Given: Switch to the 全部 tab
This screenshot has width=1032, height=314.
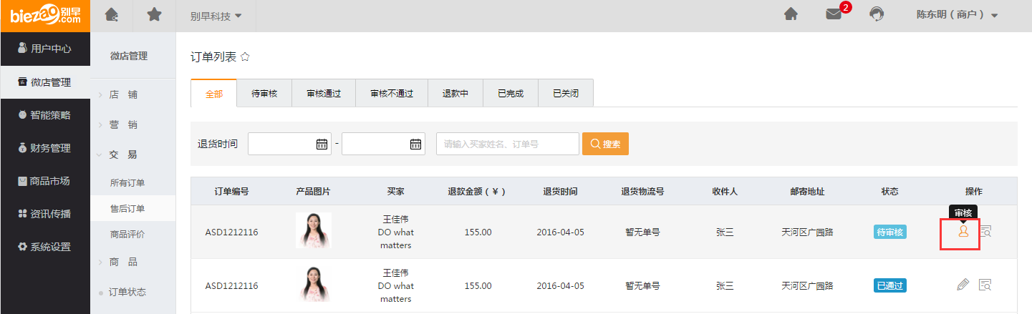Looking at the screenshot, I should click(x=214, y=94).
